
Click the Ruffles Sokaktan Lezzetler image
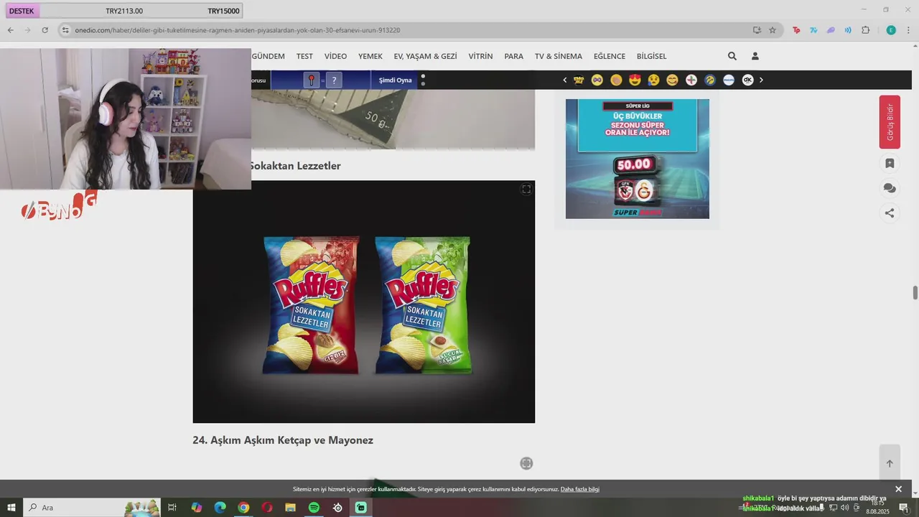coord(364,302)
